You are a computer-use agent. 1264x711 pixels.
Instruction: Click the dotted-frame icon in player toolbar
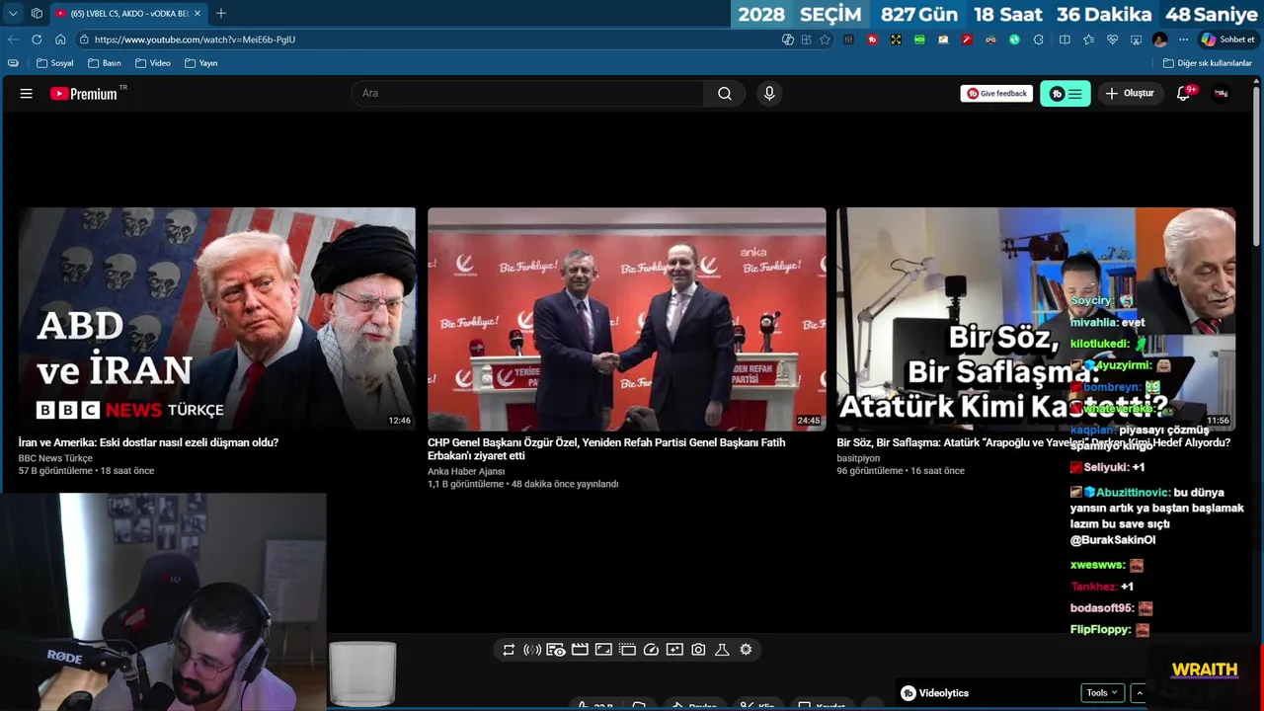click(x=627, y=650)
